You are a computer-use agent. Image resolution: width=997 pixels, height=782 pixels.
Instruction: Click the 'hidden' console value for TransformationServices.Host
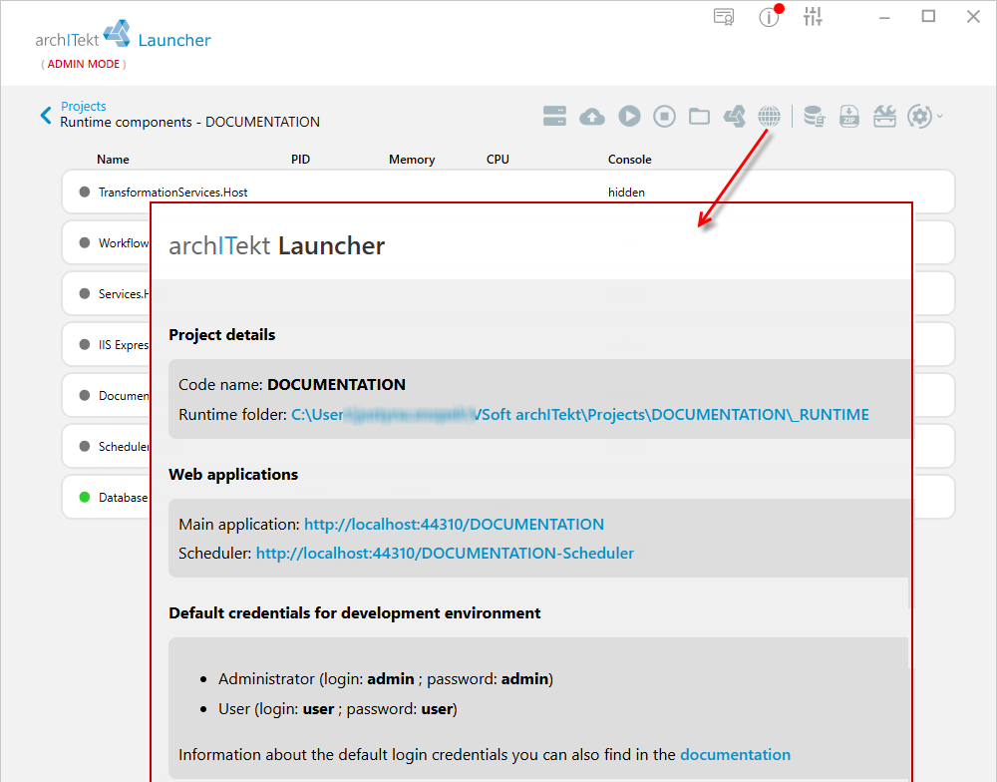point(626,193)
